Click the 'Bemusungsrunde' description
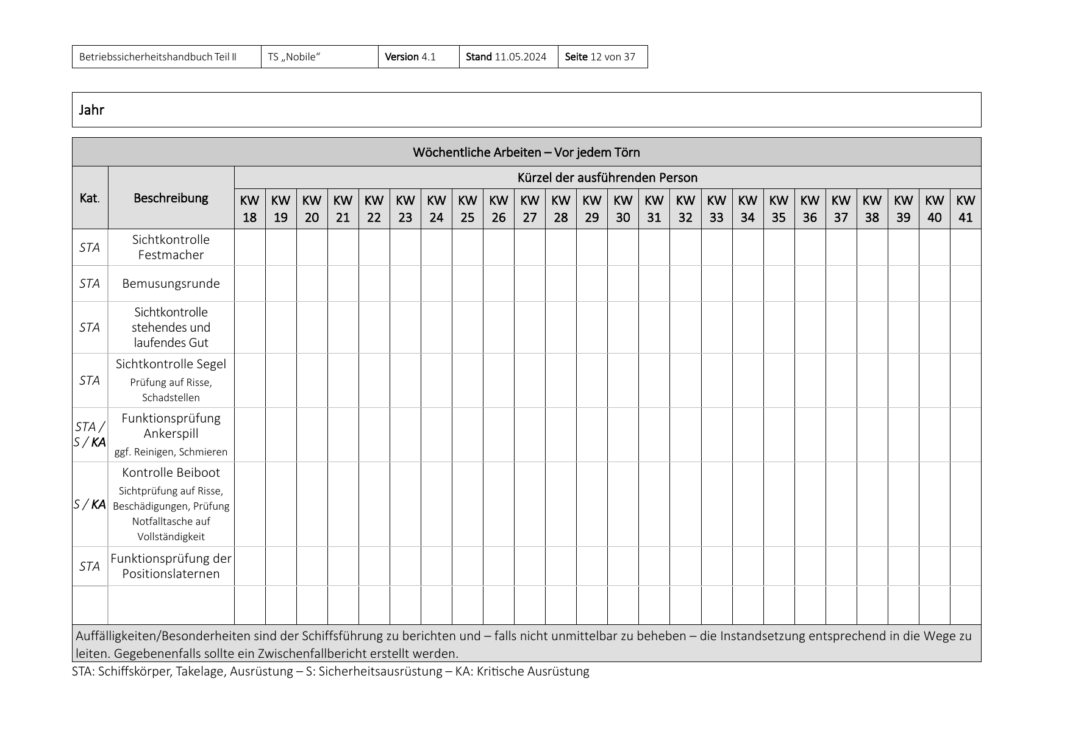The image size is (1070, 756). click(171, 283)
